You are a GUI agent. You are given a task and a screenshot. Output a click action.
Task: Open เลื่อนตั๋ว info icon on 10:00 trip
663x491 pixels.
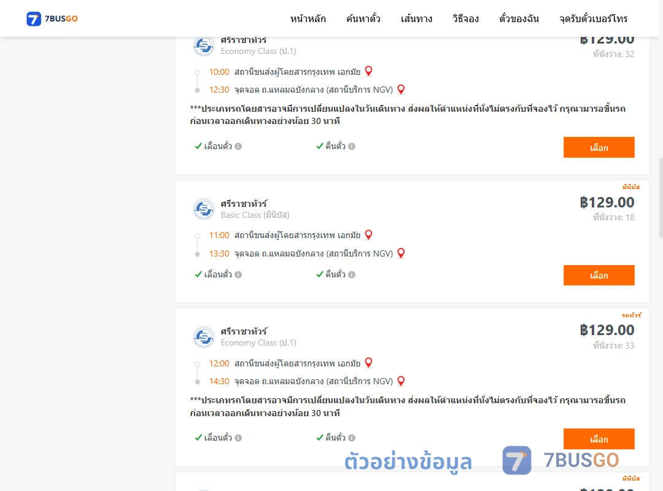point(238,146)
